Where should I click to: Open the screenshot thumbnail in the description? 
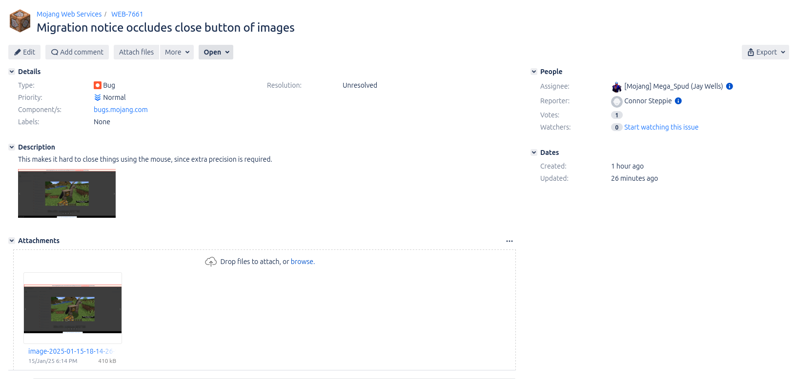click(67, 193)
